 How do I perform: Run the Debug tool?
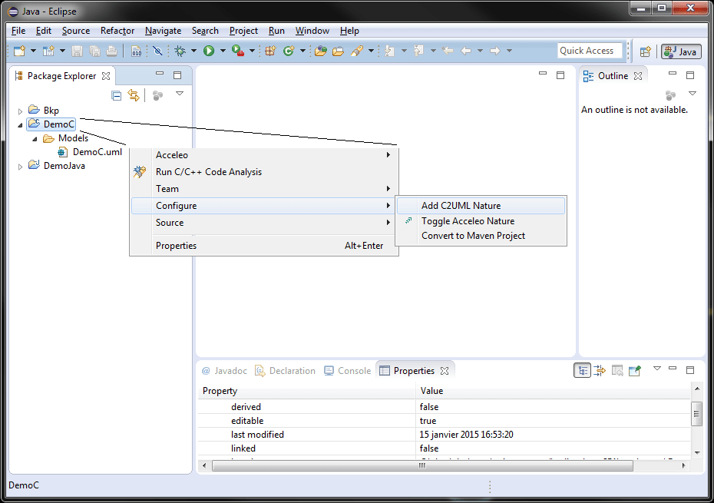point(178,50)
